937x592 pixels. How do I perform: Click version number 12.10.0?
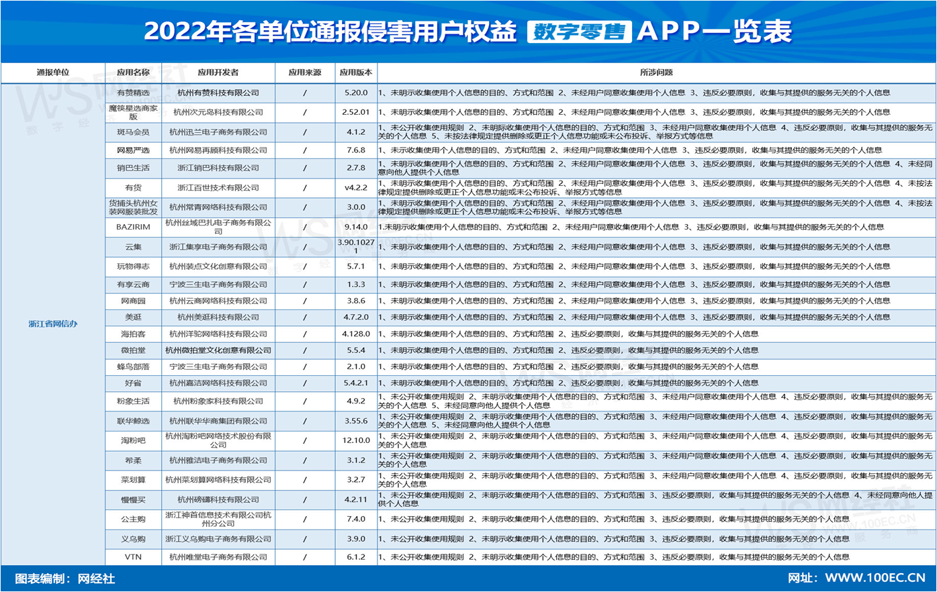[x=356, y=440]
